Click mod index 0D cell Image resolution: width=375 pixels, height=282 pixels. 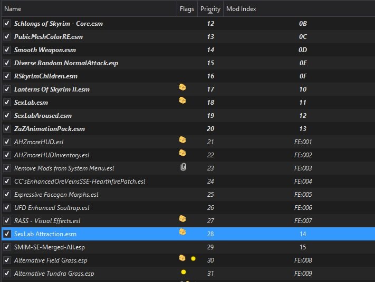(303, 50)
